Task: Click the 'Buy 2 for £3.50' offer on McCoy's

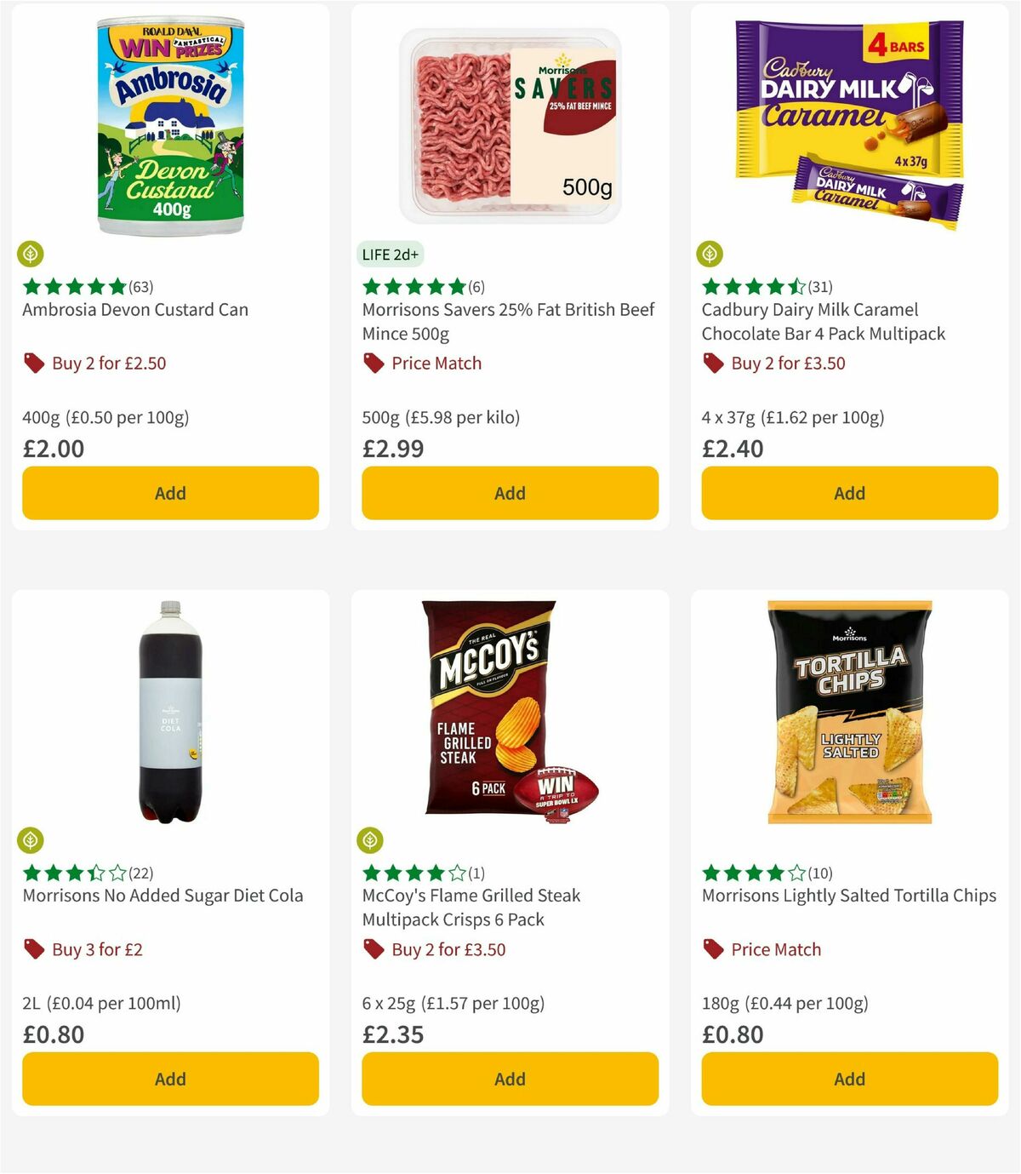Action: click(447, 949)
